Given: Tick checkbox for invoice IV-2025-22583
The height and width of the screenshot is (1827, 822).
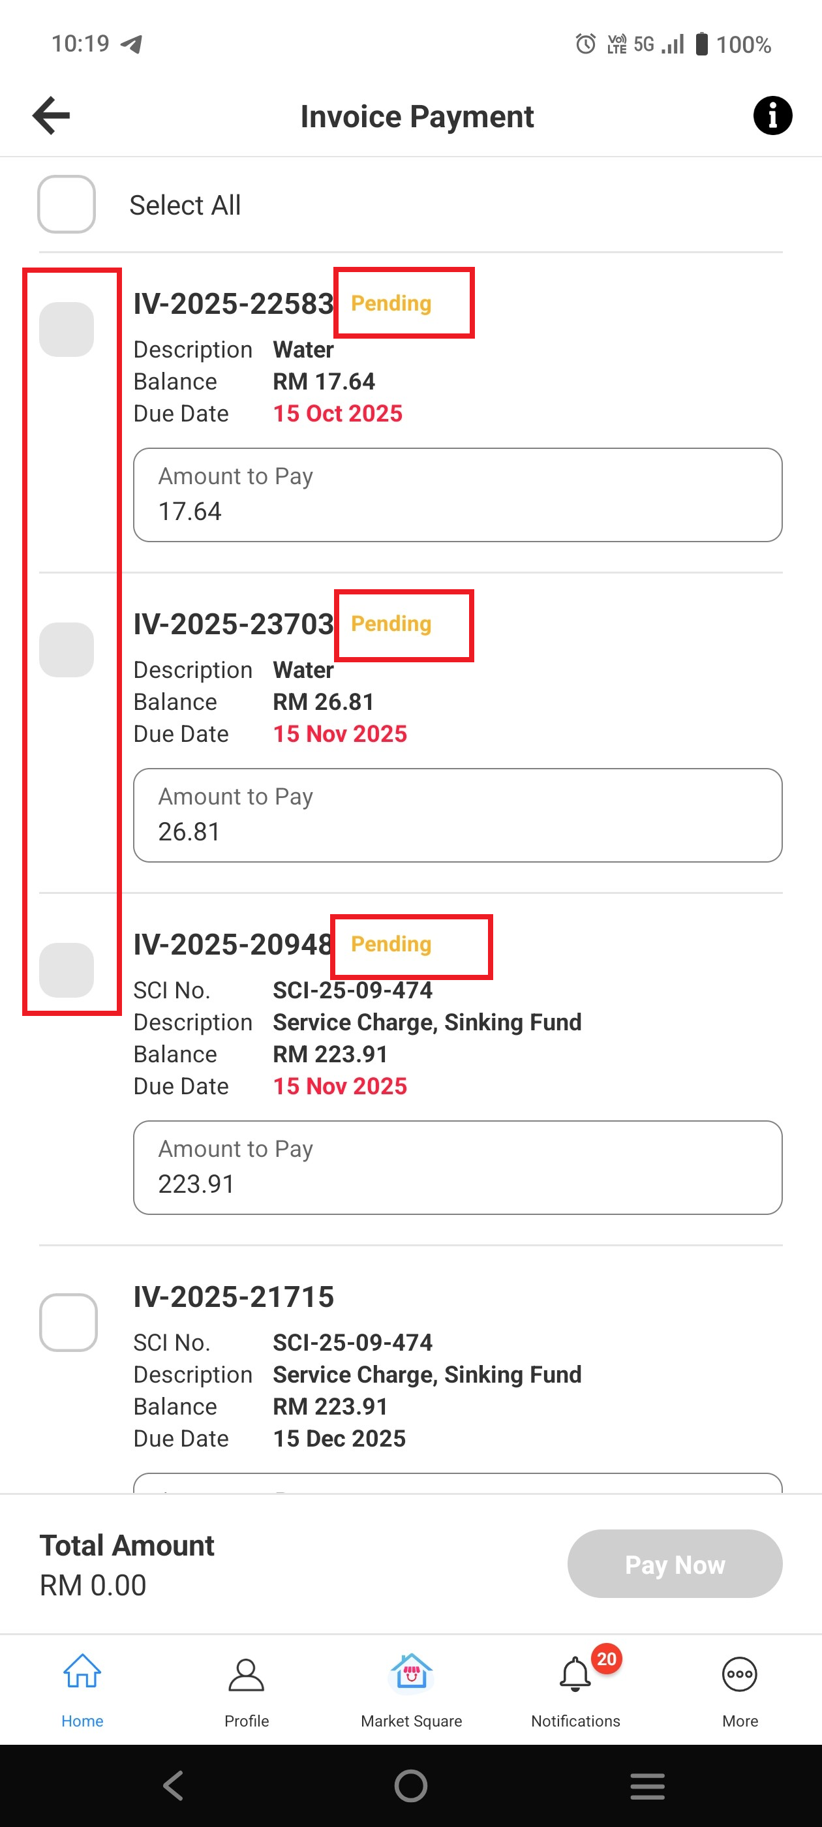Looking at the screenshot, I should click(x=67, y=330).
